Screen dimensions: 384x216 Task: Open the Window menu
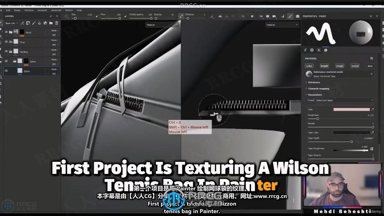(x=29, y=10)
